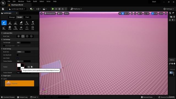176x99 pixels.
Task: Select the Flatten landscape tool
Action: pos(15,23)
